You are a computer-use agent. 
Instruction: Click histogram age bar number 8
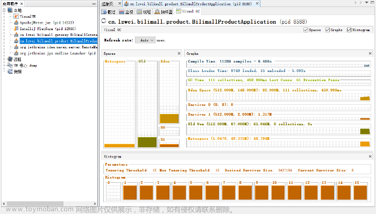(245, 192)
